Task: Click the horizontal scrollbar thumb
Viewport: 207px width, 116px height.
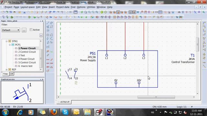Action: pos(156,97)
